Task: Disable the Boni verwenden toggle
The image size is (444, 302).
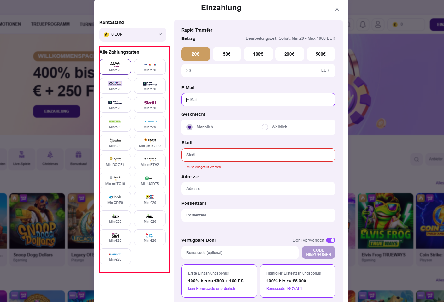Action: click(x=330, y=240)
